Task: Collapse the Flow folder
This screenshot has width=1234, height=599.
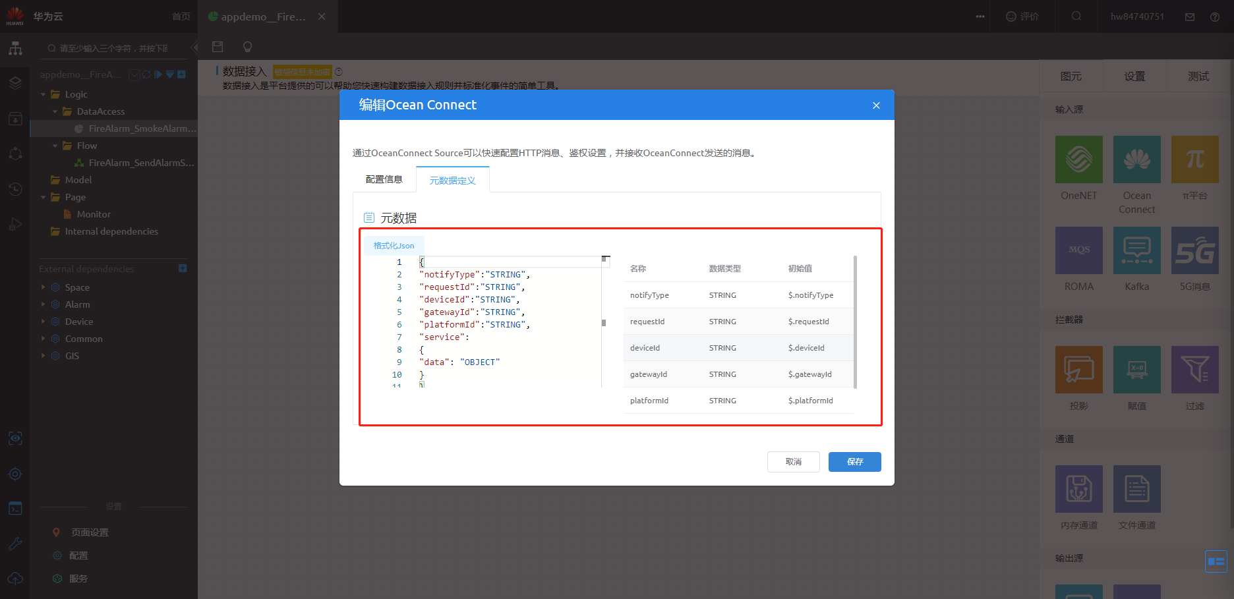Action: pyautogui.click(x=55, y=146)
